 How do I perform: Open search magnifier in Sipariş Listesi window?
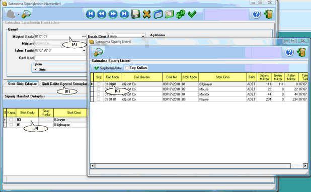(x=98, y=52)
